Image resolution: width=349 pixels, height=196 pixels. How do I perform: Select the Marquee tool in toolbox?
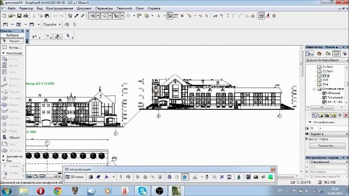click(x=12, y=47)
